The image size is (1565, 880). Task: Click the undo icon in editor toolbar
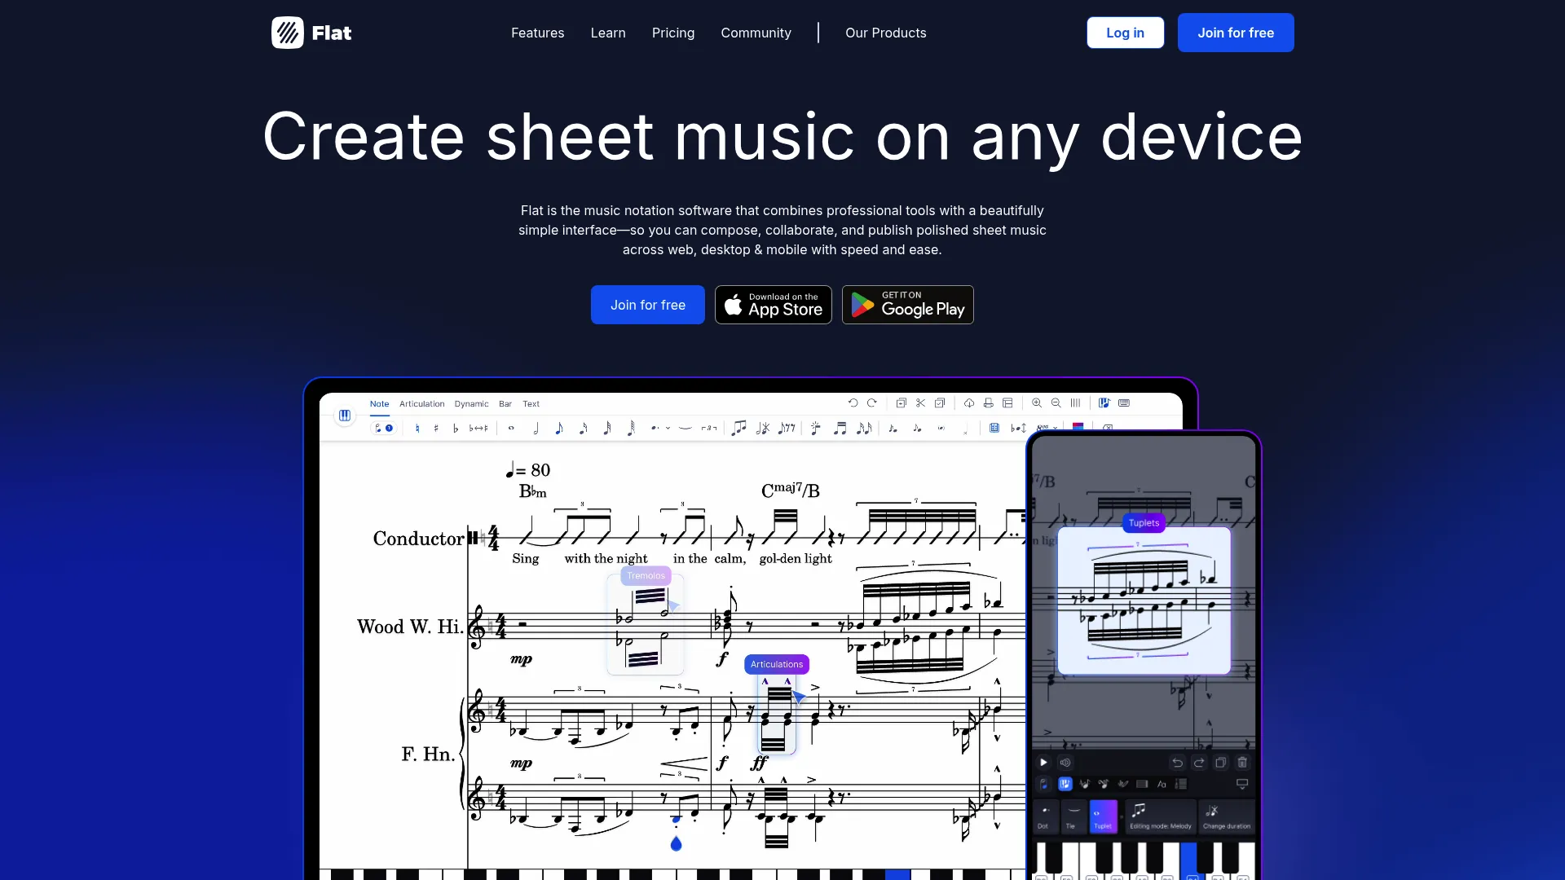pyautogui.click(x=853, y=403)
